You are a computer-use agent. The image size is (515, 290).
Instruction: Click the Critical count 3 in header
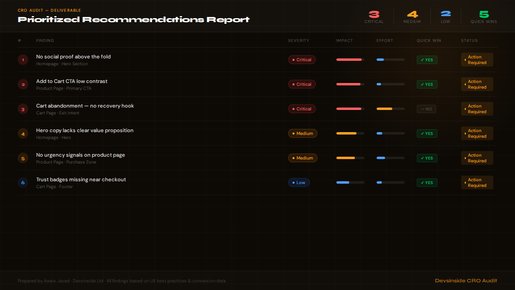coord(374,14)
